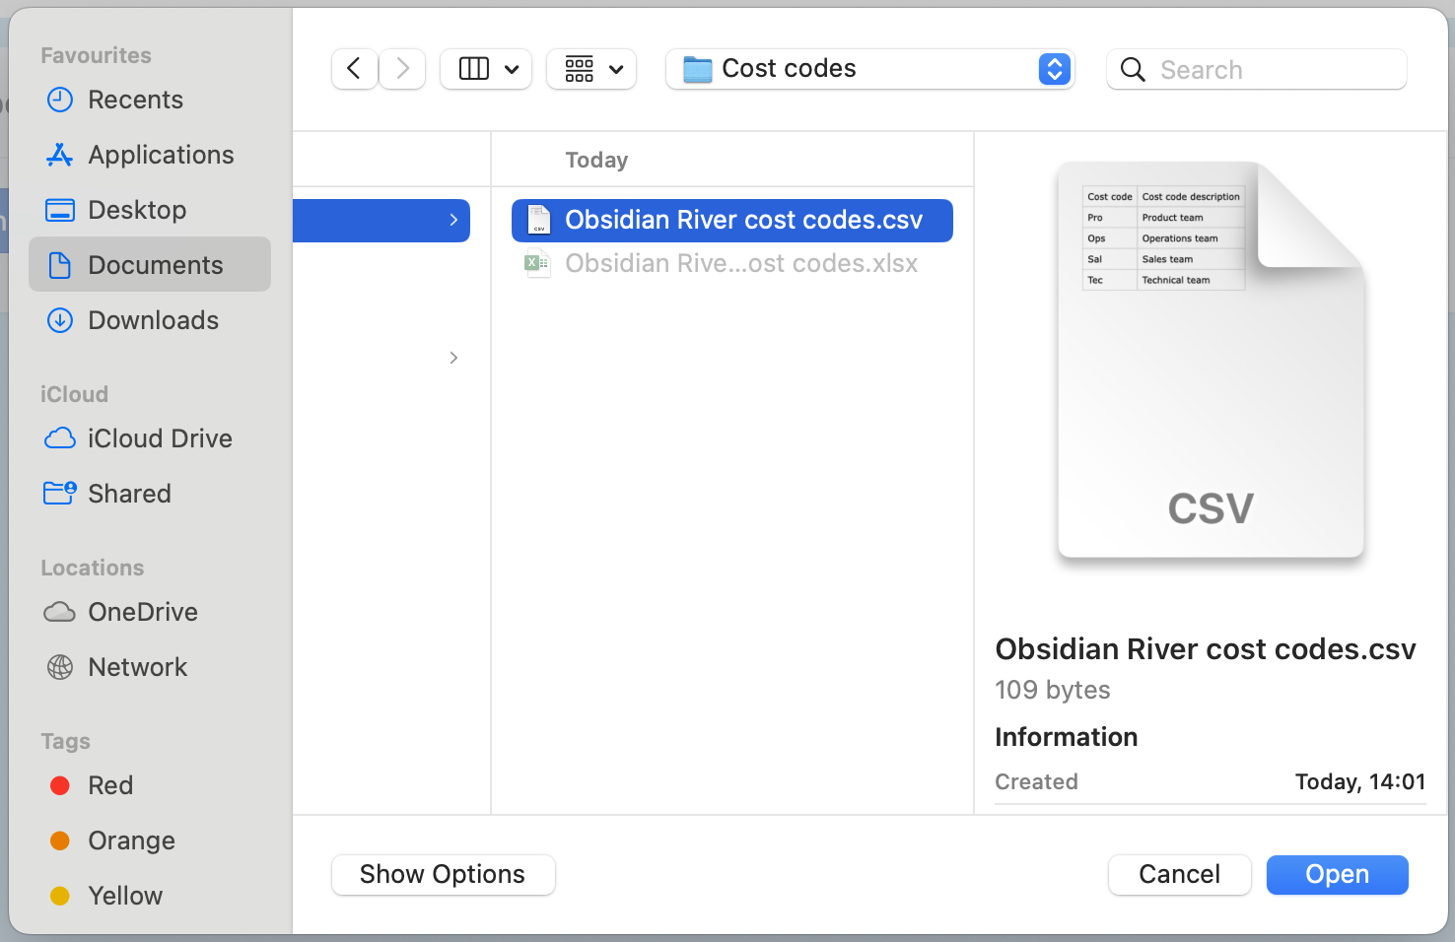Click the Show Options button
The height and width of the screenshot is (942, 1455).
[443, 875]
